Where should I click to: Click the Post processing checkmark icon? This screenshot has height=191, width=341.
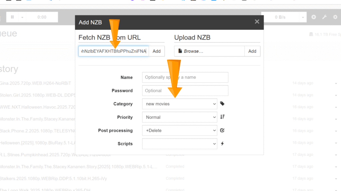coord(222,130)
